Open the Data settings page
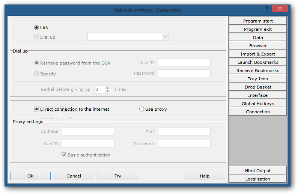This screenshot has width=298, height=194. [x=258, y=38]
